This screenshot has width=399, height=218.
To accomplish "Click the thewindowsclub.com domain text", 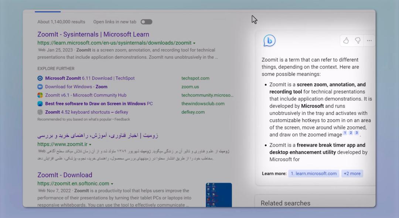I will click(203, 103).
